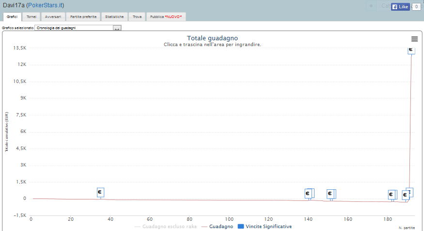Switch to the Tornei tab
This screenshot has width=424, height=231.
31,16
